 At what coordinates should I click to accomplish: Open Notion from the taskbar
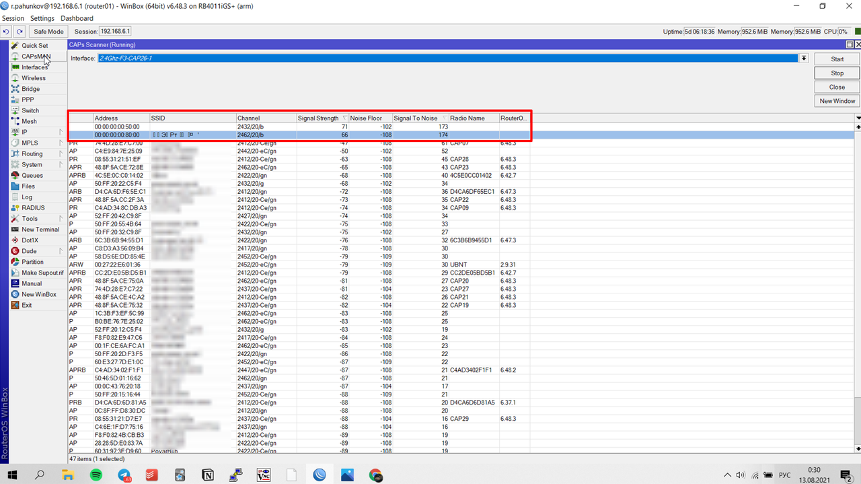[x=209, y=475]
